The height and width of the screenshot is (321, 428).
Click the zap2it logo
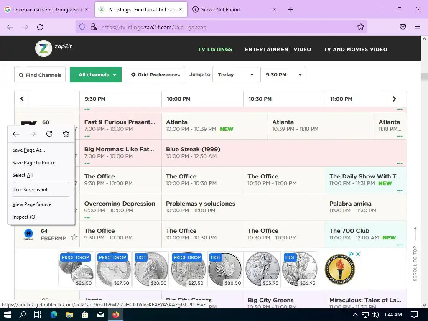pyautogui.click(x=53, y=48)
